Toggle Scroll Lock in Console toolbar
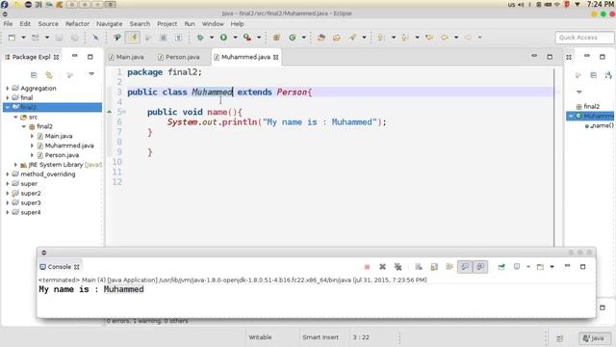The height and width of the screenshot is (347, 616). pyautogui.click(x=434, y=267)
